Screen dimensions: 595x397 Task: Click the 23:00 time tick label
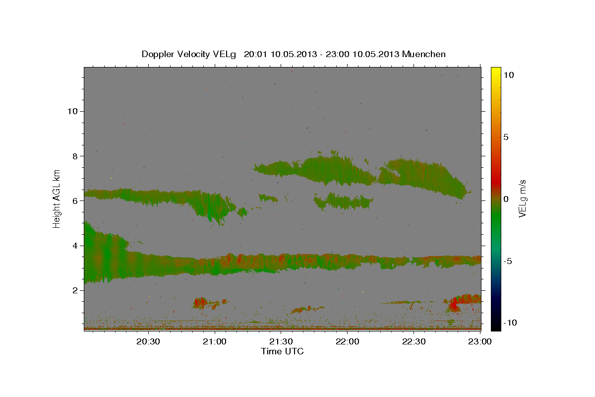480,341
